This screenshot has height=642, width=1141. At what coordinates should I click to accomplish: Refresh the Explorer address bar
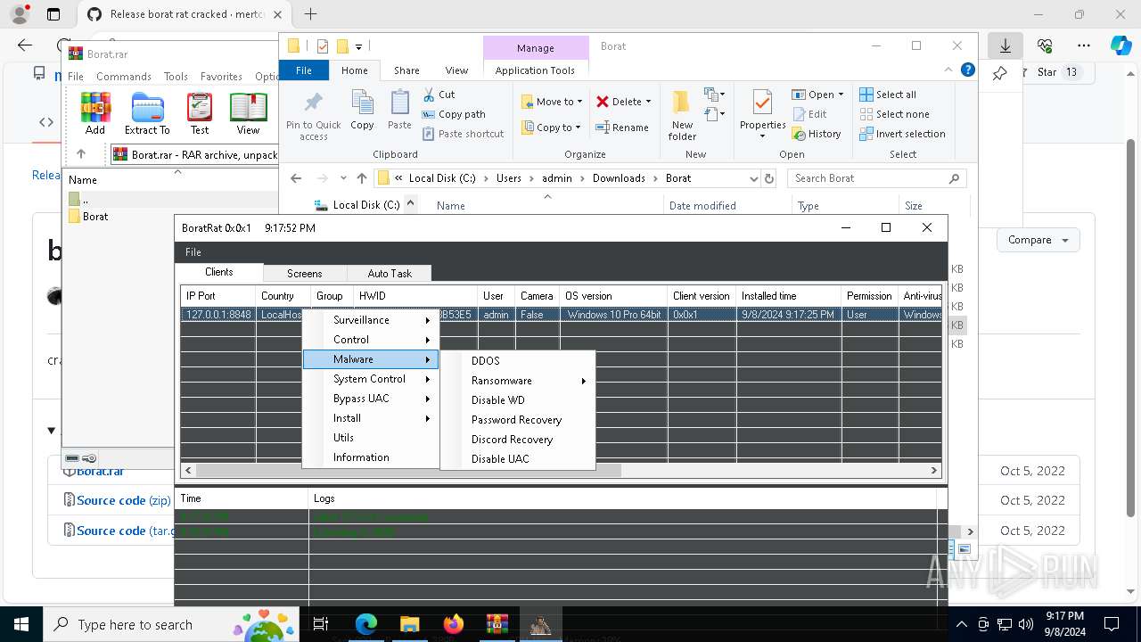tap(769, 178)
